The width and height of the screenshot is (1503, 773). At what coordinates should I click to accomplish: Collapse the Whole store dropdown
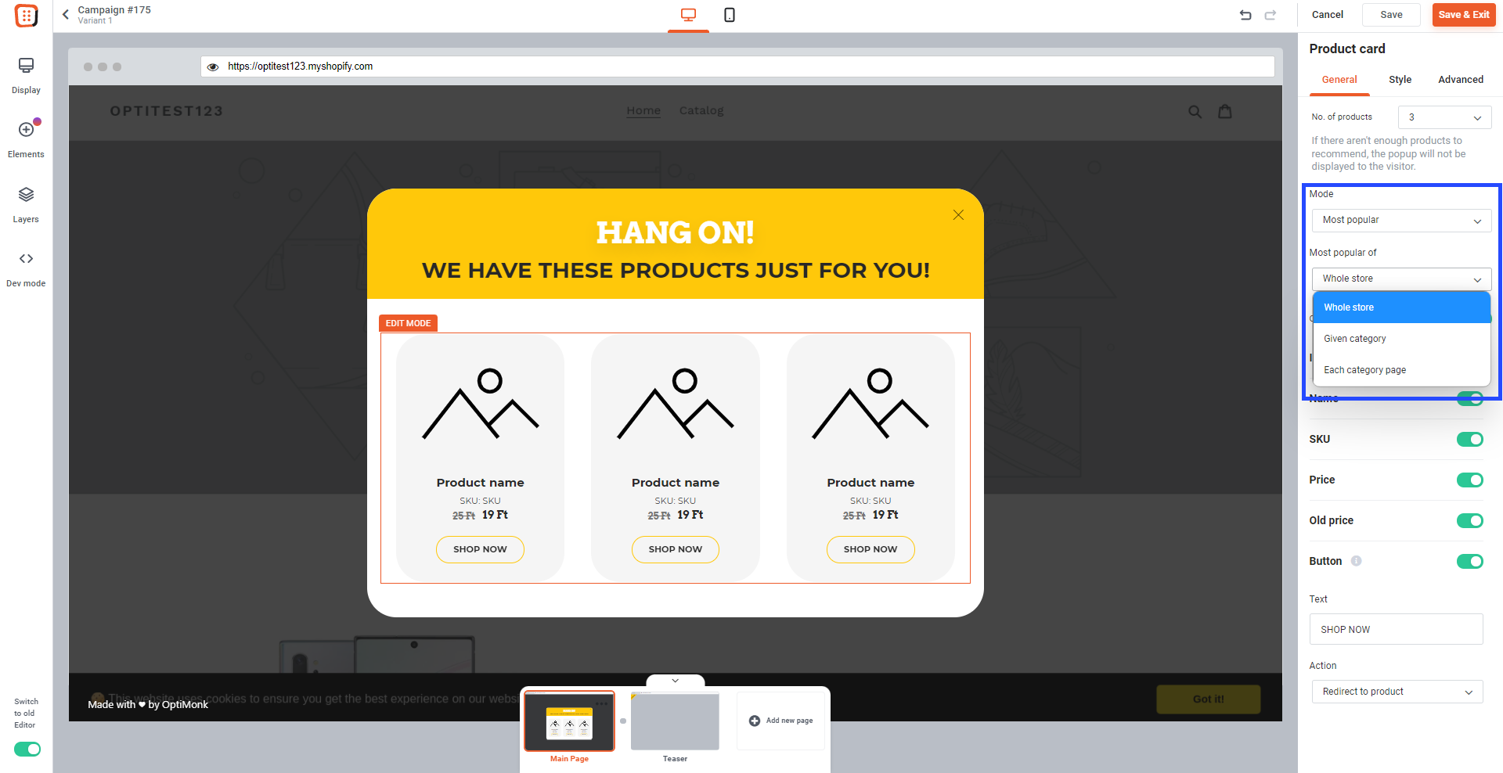(1401, 279)
